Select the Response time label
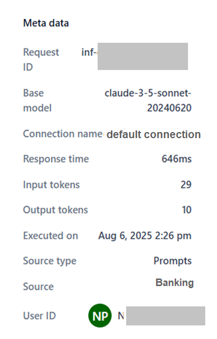 coord(56,159)
